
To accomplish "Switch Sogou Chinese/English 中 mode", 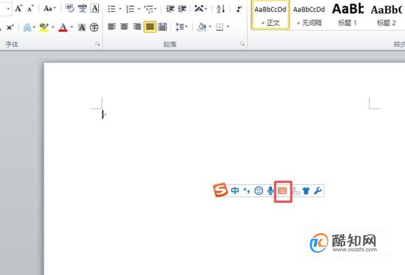I will click(x=235, y=191).
